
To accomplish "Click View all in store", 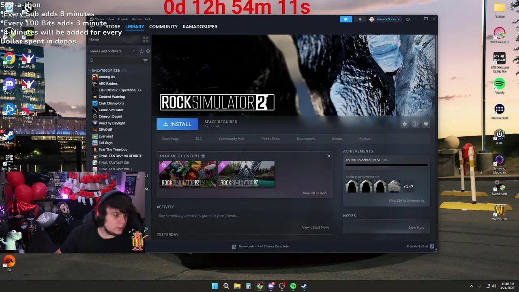I will [315, 193].
